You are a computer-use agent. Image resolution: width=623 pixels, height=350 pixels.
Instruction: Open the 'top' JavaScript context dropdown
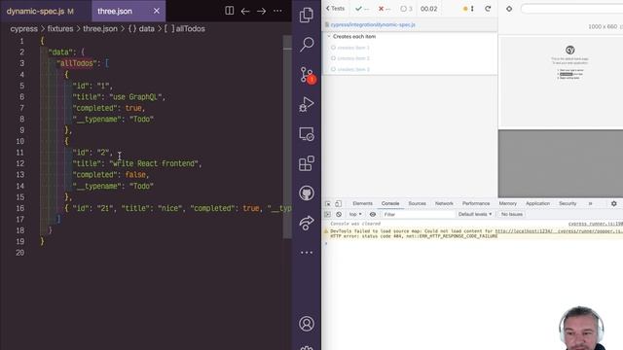(x=355, y=214)
